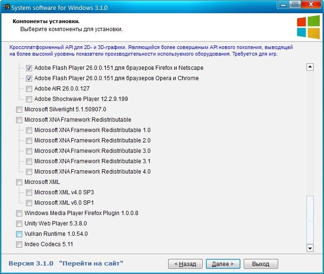The height and width of the screenshot is (274, 324).
Task: Go back with the Назад button
Action: (x=185, y=264)
